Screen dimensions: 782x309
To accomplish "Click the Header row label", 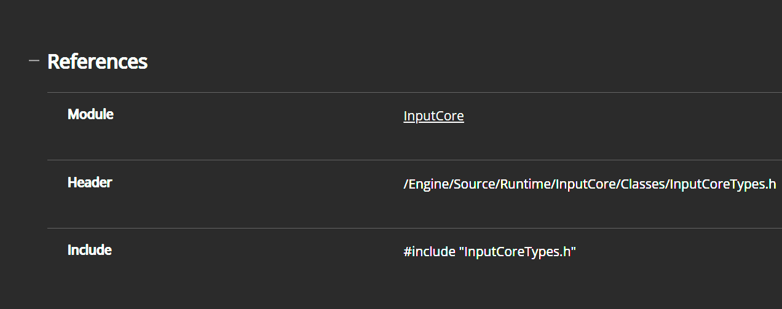I will [x=90, y=182].
